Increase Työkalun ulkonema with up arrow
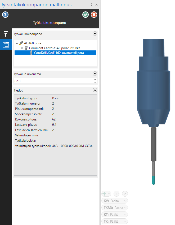This screenshot has height=225, width=175. pos(95,80)
